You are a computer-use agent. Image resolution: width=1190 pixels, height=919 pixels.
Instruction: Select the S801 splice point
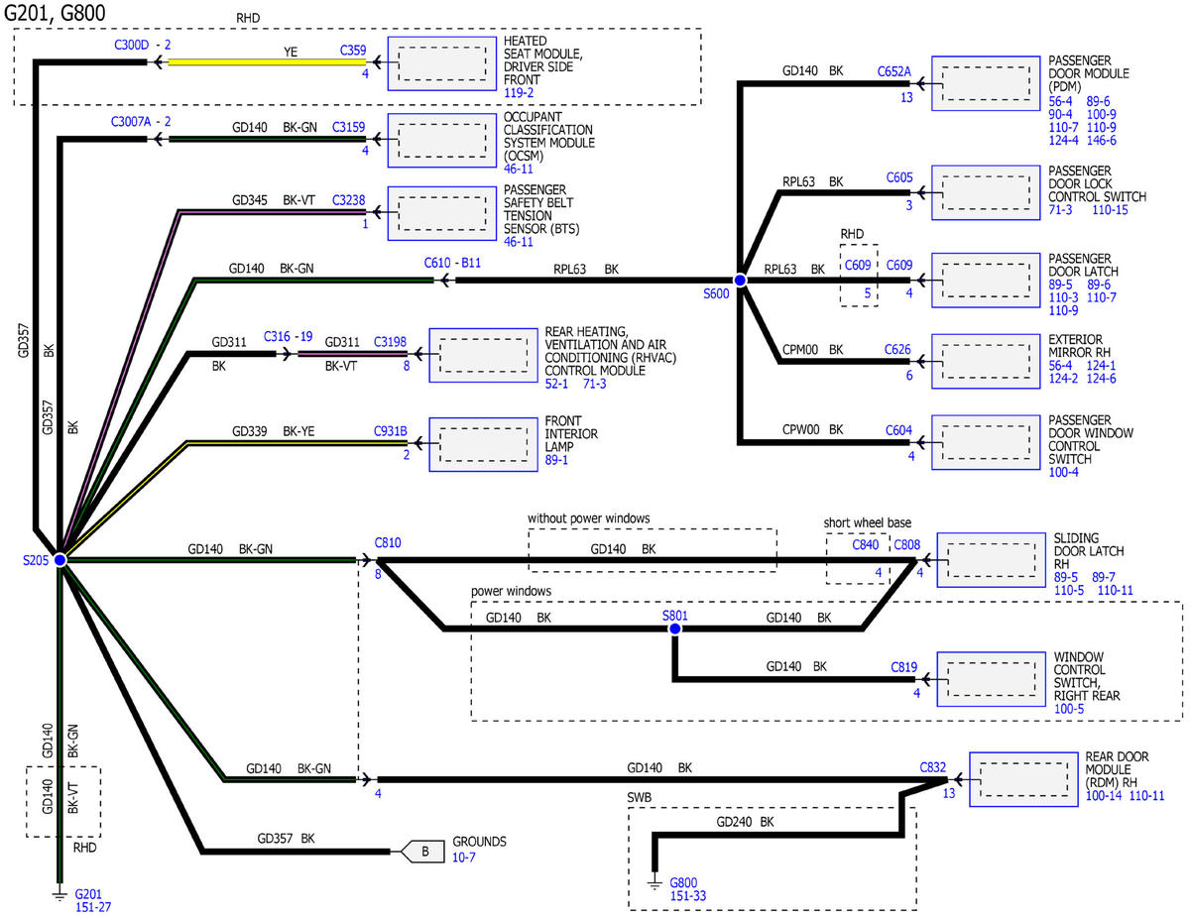(674, 629)
